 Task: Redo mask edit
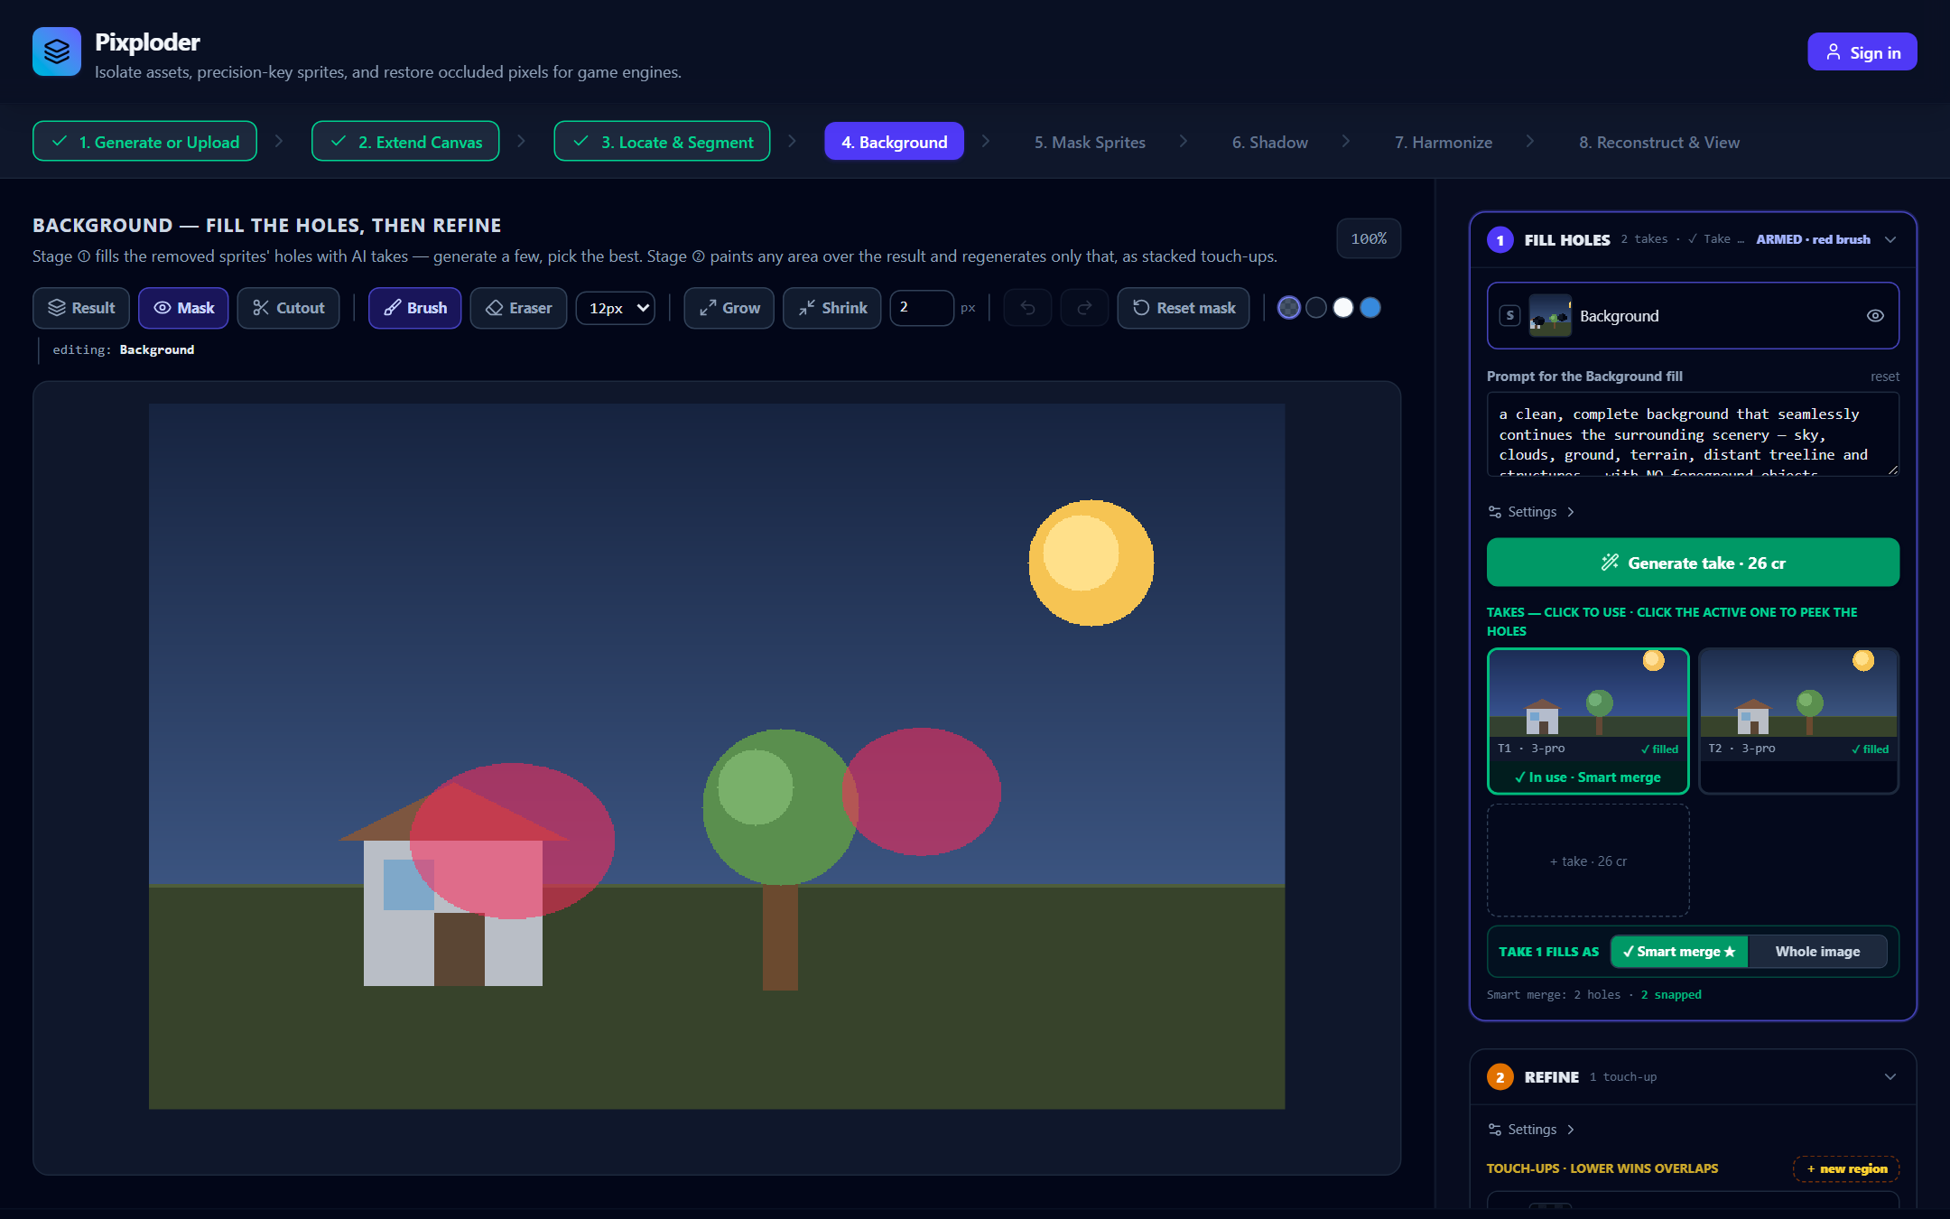tap(1084, 308)
